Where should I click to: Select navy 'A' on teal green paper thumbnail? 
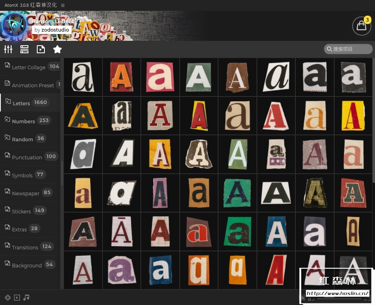pos(237,193)
